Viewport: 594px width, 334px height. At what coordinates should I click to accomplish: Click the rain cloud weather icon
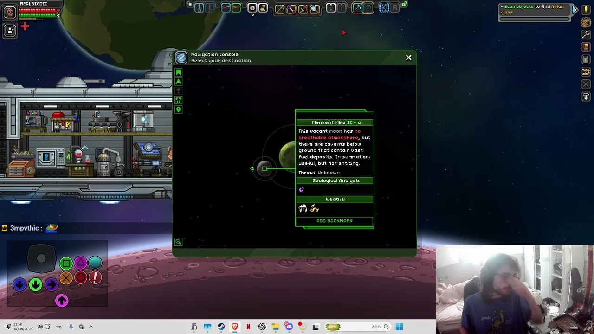click(303, 209)
